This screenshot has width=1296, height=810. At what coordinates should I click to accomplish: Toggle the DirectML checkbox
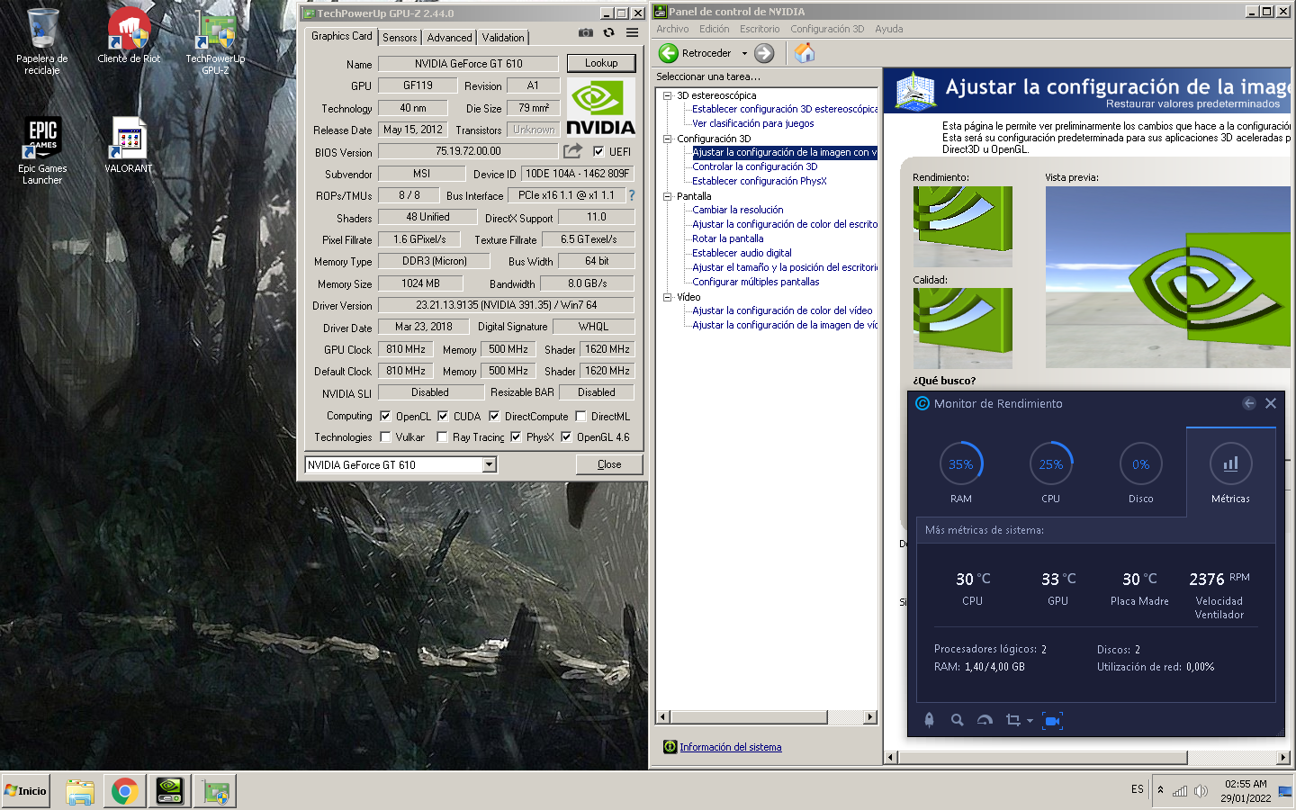pyautogui.click(x=580, y=416)
